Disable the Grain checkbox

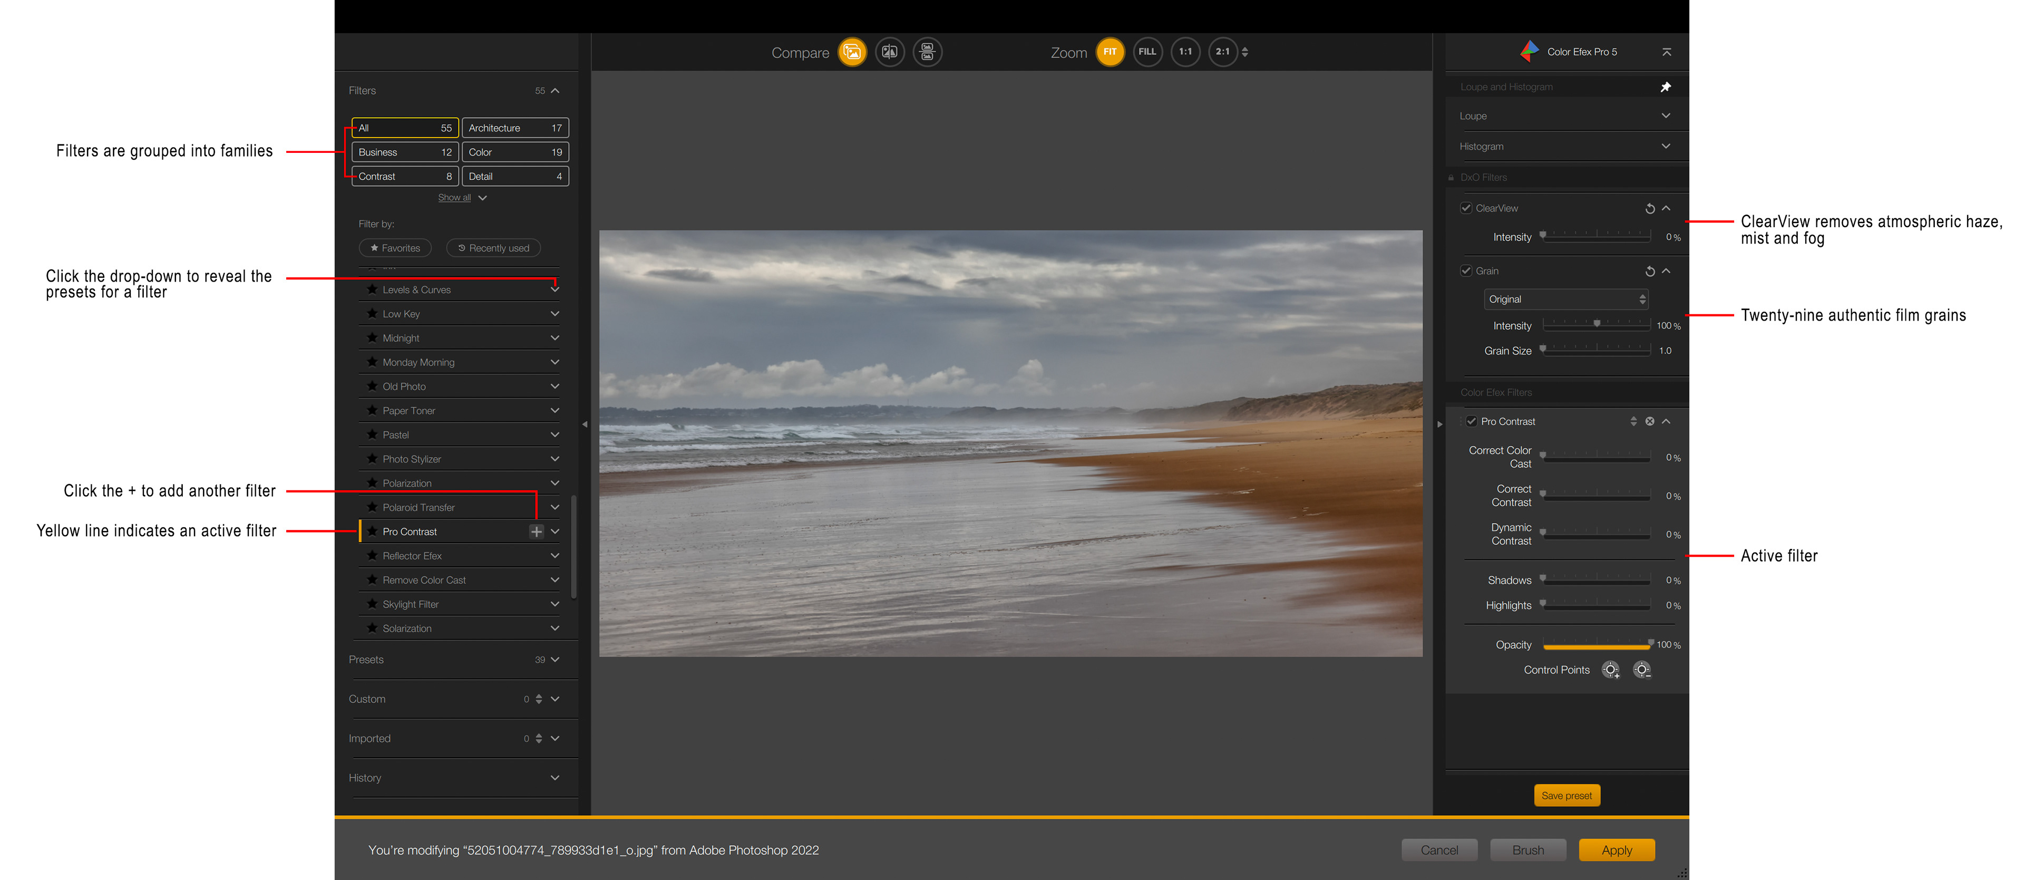pyautogui.click(x=1465, y=271)
